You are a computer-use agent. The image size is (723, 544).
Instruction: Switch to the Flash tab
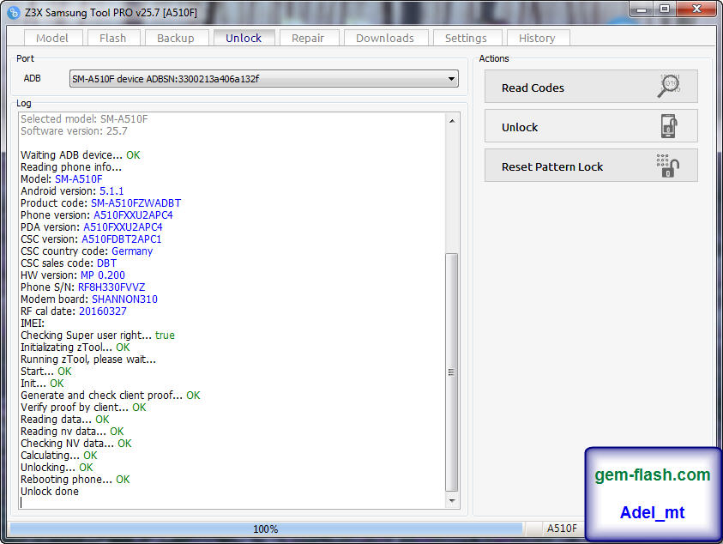[x=112, y=38]
